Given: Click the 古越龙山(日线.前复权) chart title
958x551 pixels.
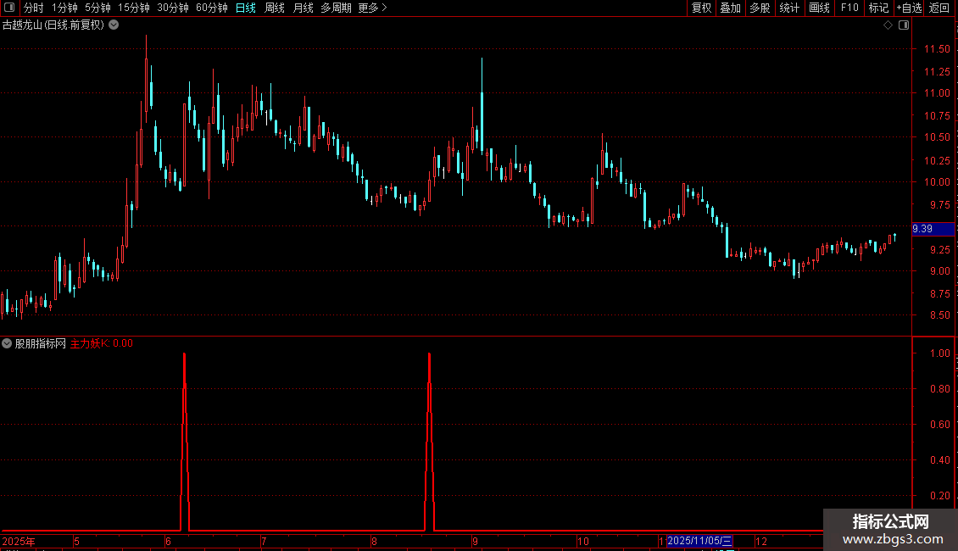Looking at the screenshot, I should (53, 25).
